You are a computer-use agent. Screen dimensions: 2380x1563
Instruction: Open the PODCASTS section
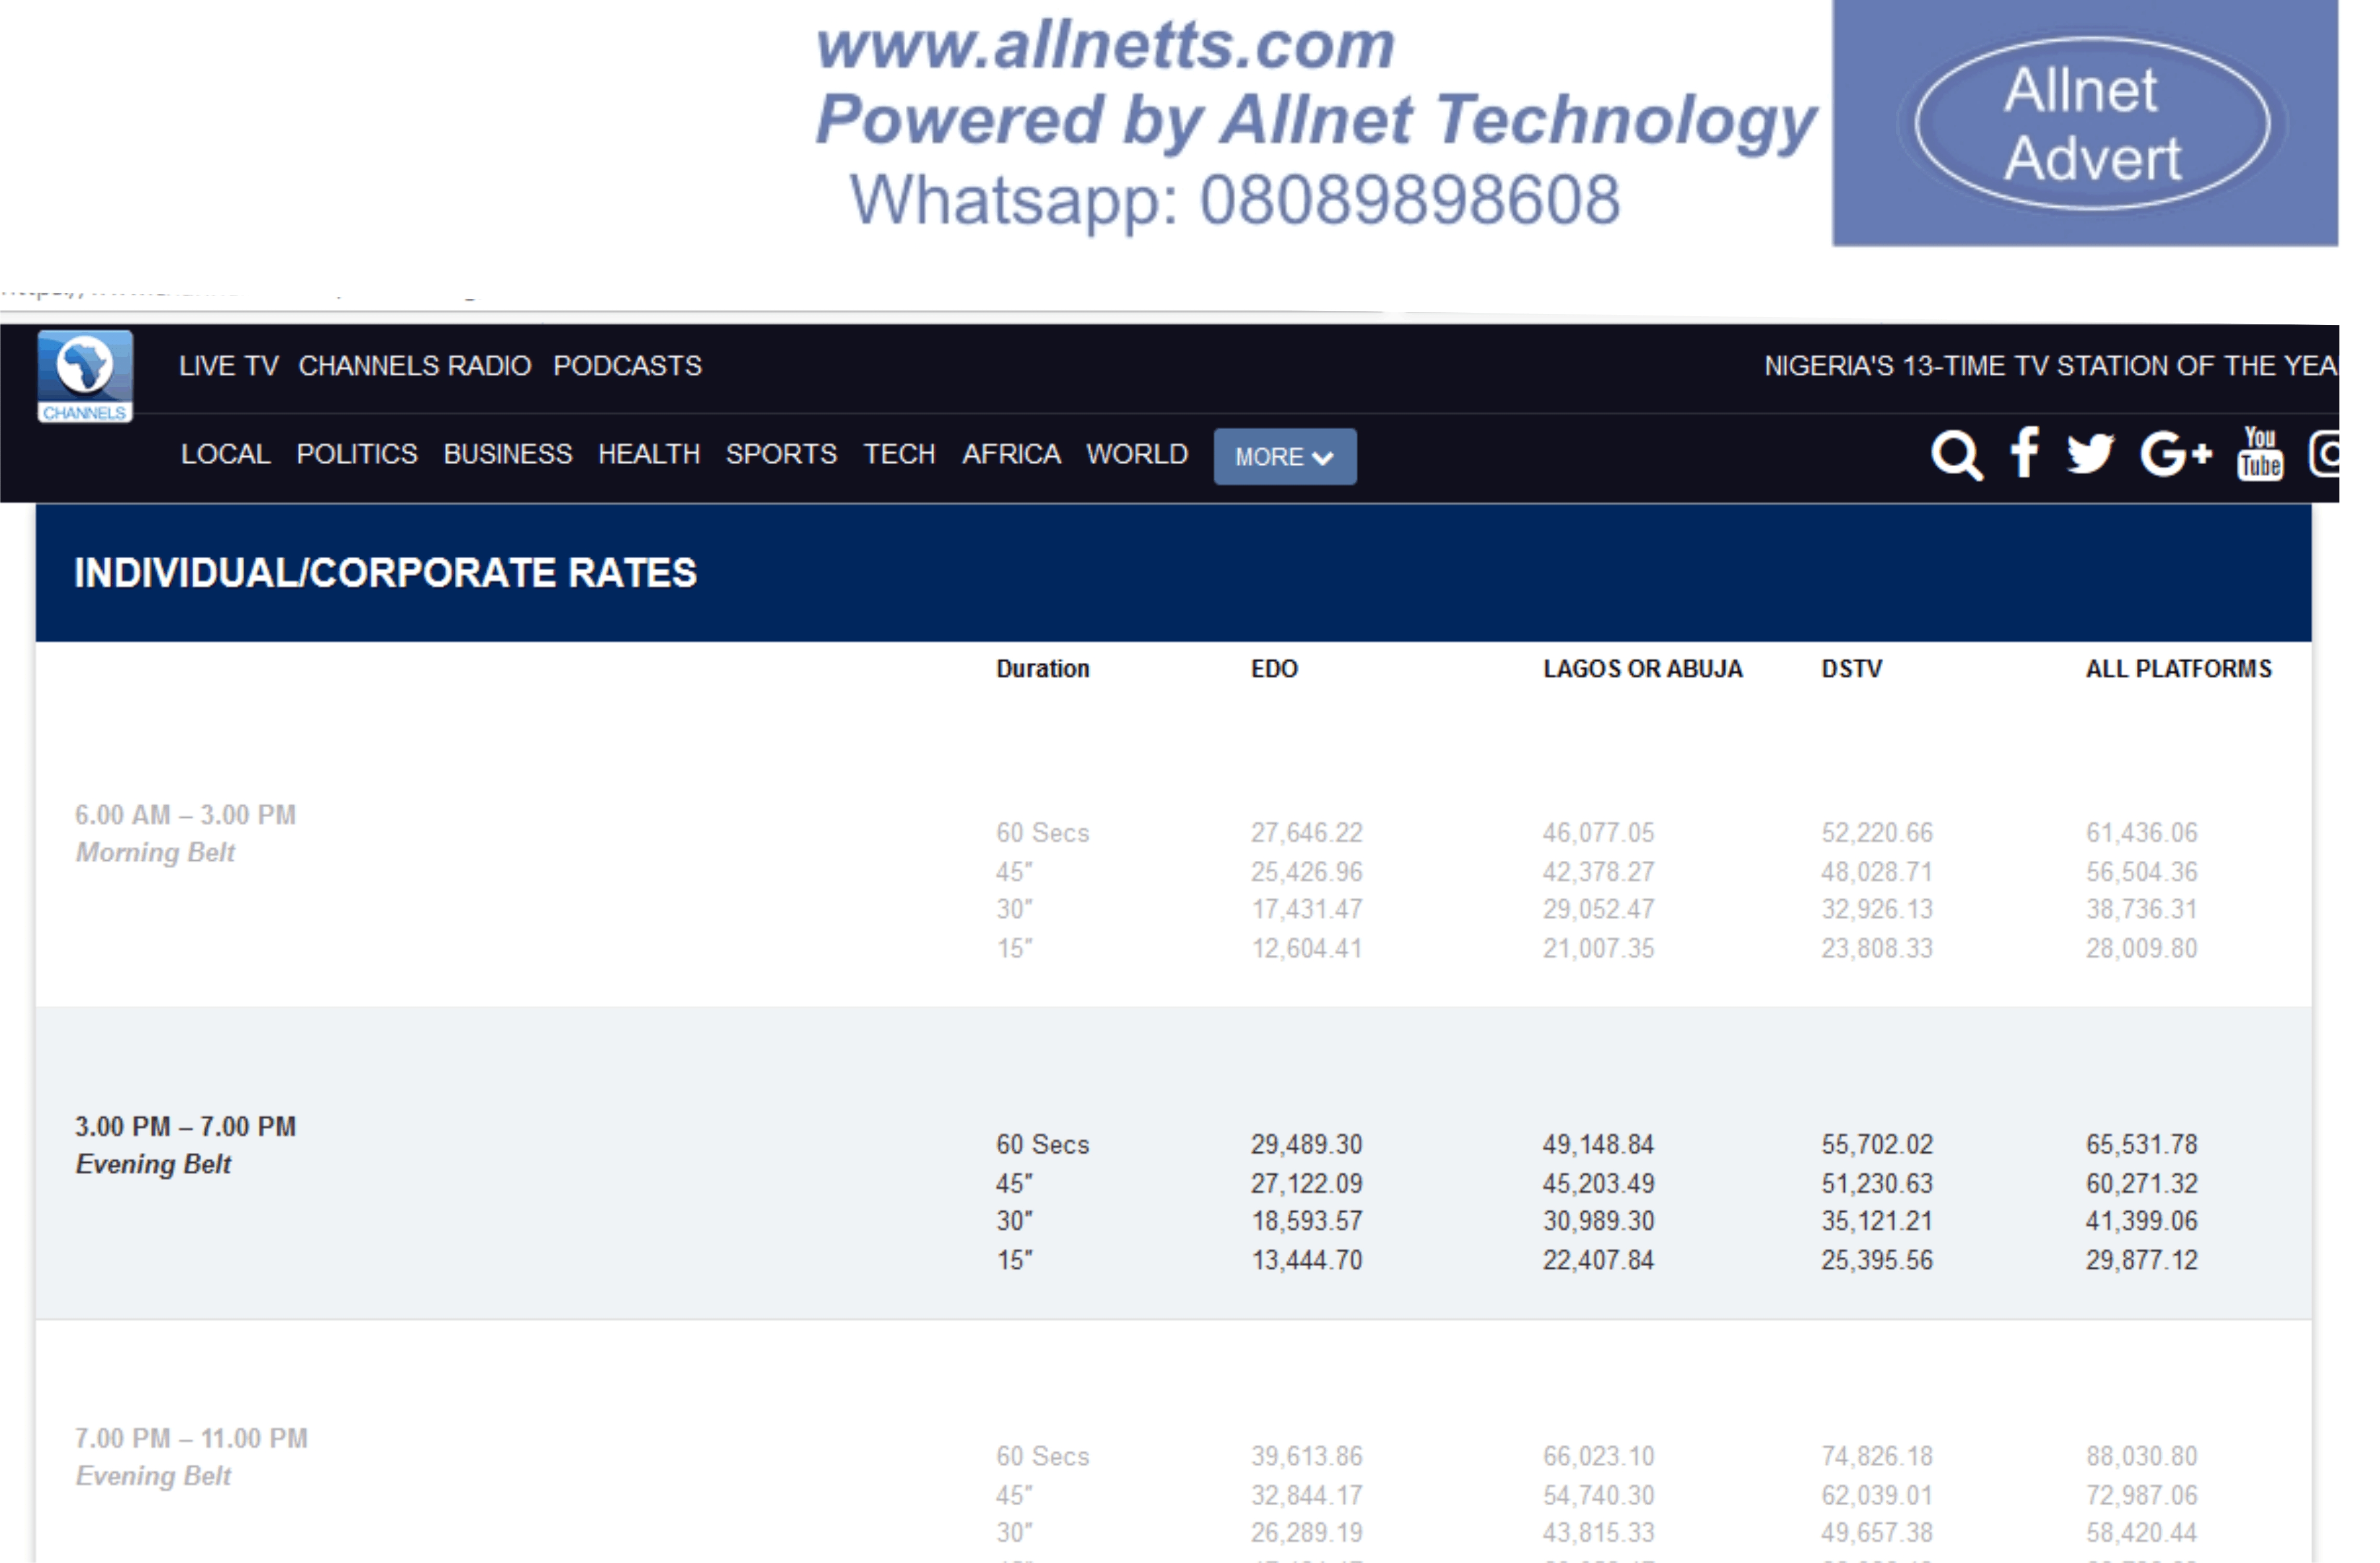627,366
